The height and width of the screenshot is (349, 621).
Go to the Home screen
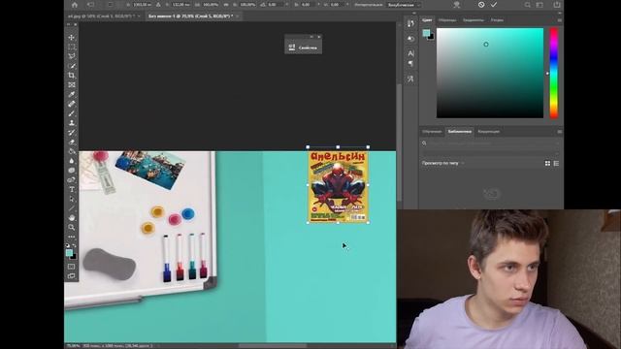tap(75, 5)
